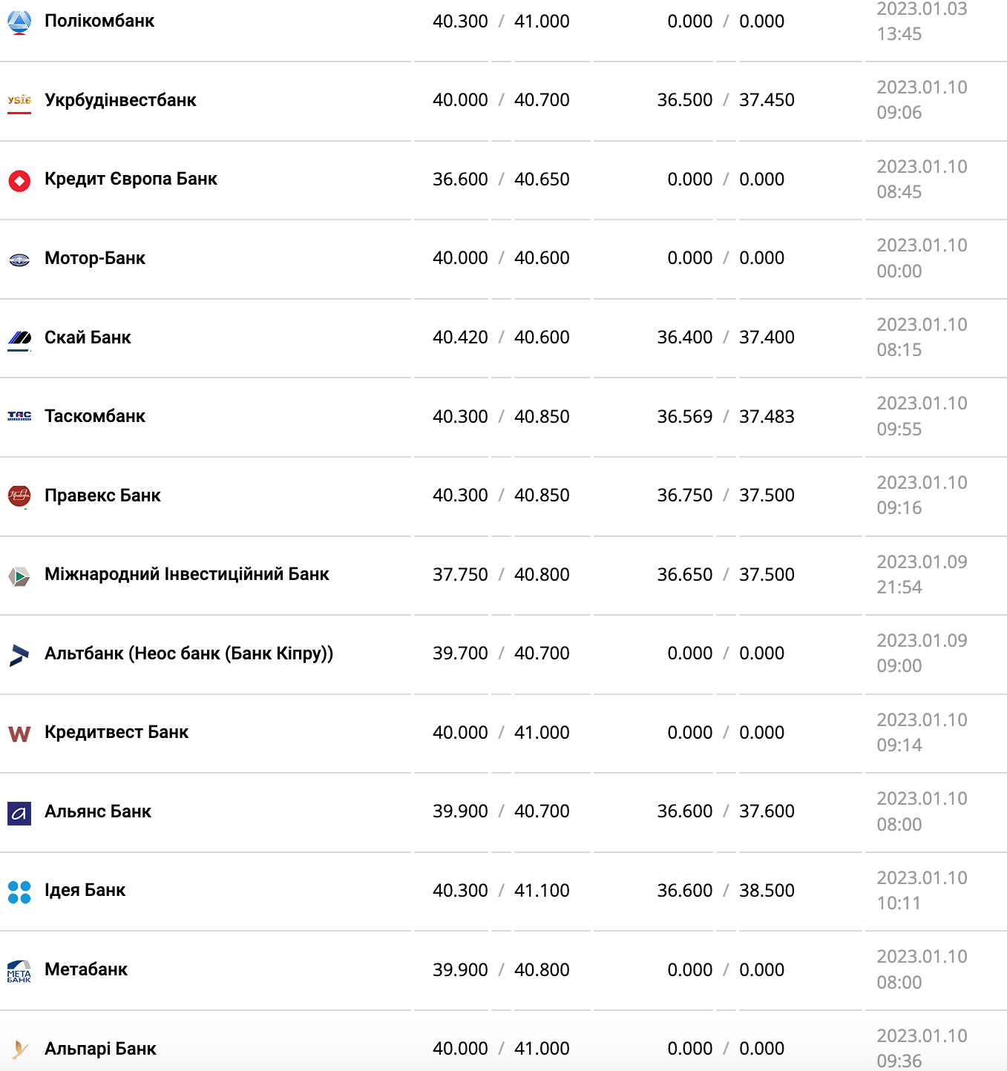Image resolution: width=1007 pixels, height=1071 pixels.
Task: Click Правекс Банк rate 36.750
Action: [684, 495]
